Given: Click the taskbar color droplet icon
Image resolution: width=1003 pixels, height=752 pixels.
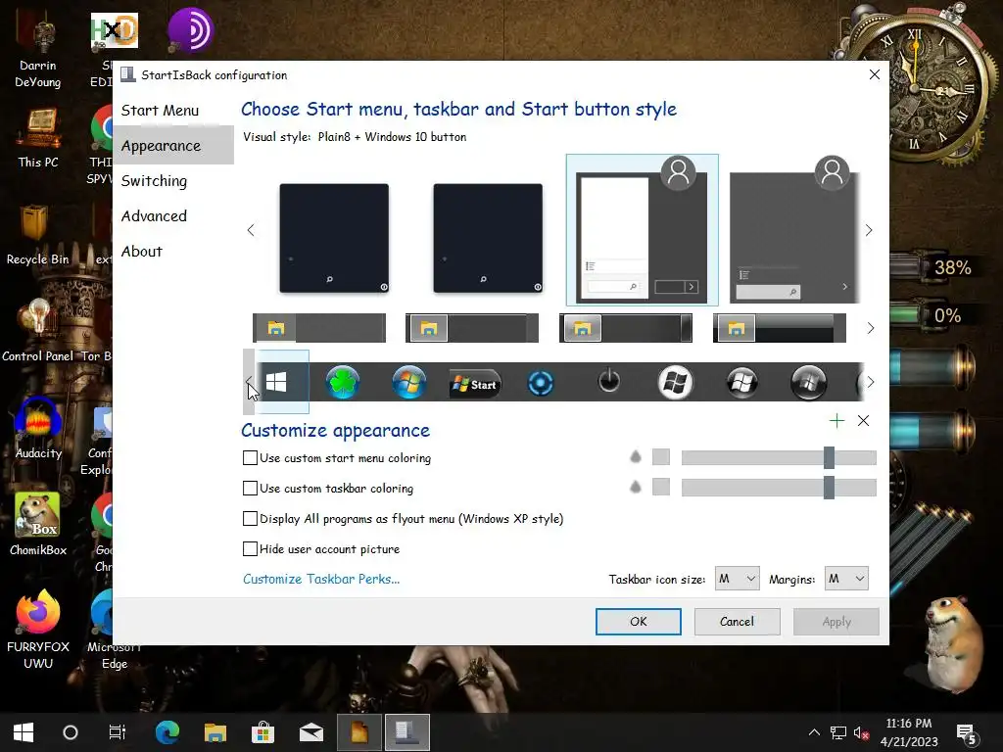Looking at the screenshot, I should tap(635, 487).
